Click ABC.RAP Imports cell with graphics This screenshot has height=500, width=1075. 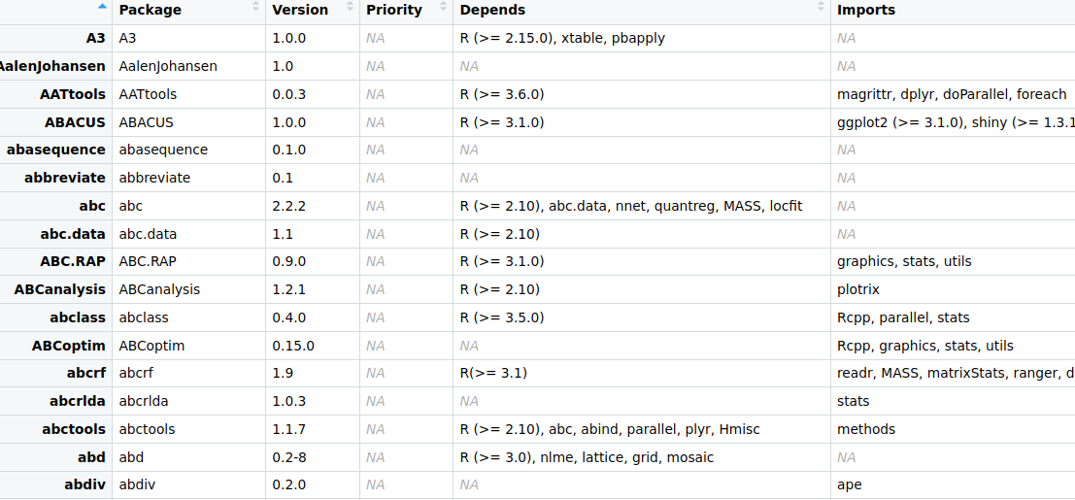[953, 262]
